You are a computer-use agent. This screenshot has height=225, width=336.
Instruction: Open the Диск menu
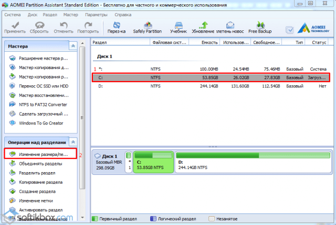tap(33, 15)
